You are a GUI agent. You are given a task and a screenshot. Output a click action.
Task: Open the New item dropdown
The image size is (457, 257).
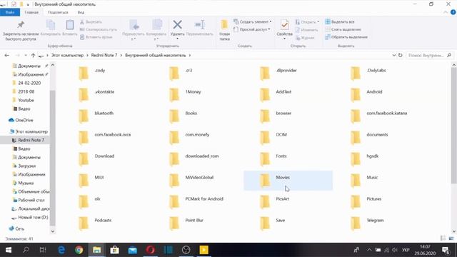(252, 22)
